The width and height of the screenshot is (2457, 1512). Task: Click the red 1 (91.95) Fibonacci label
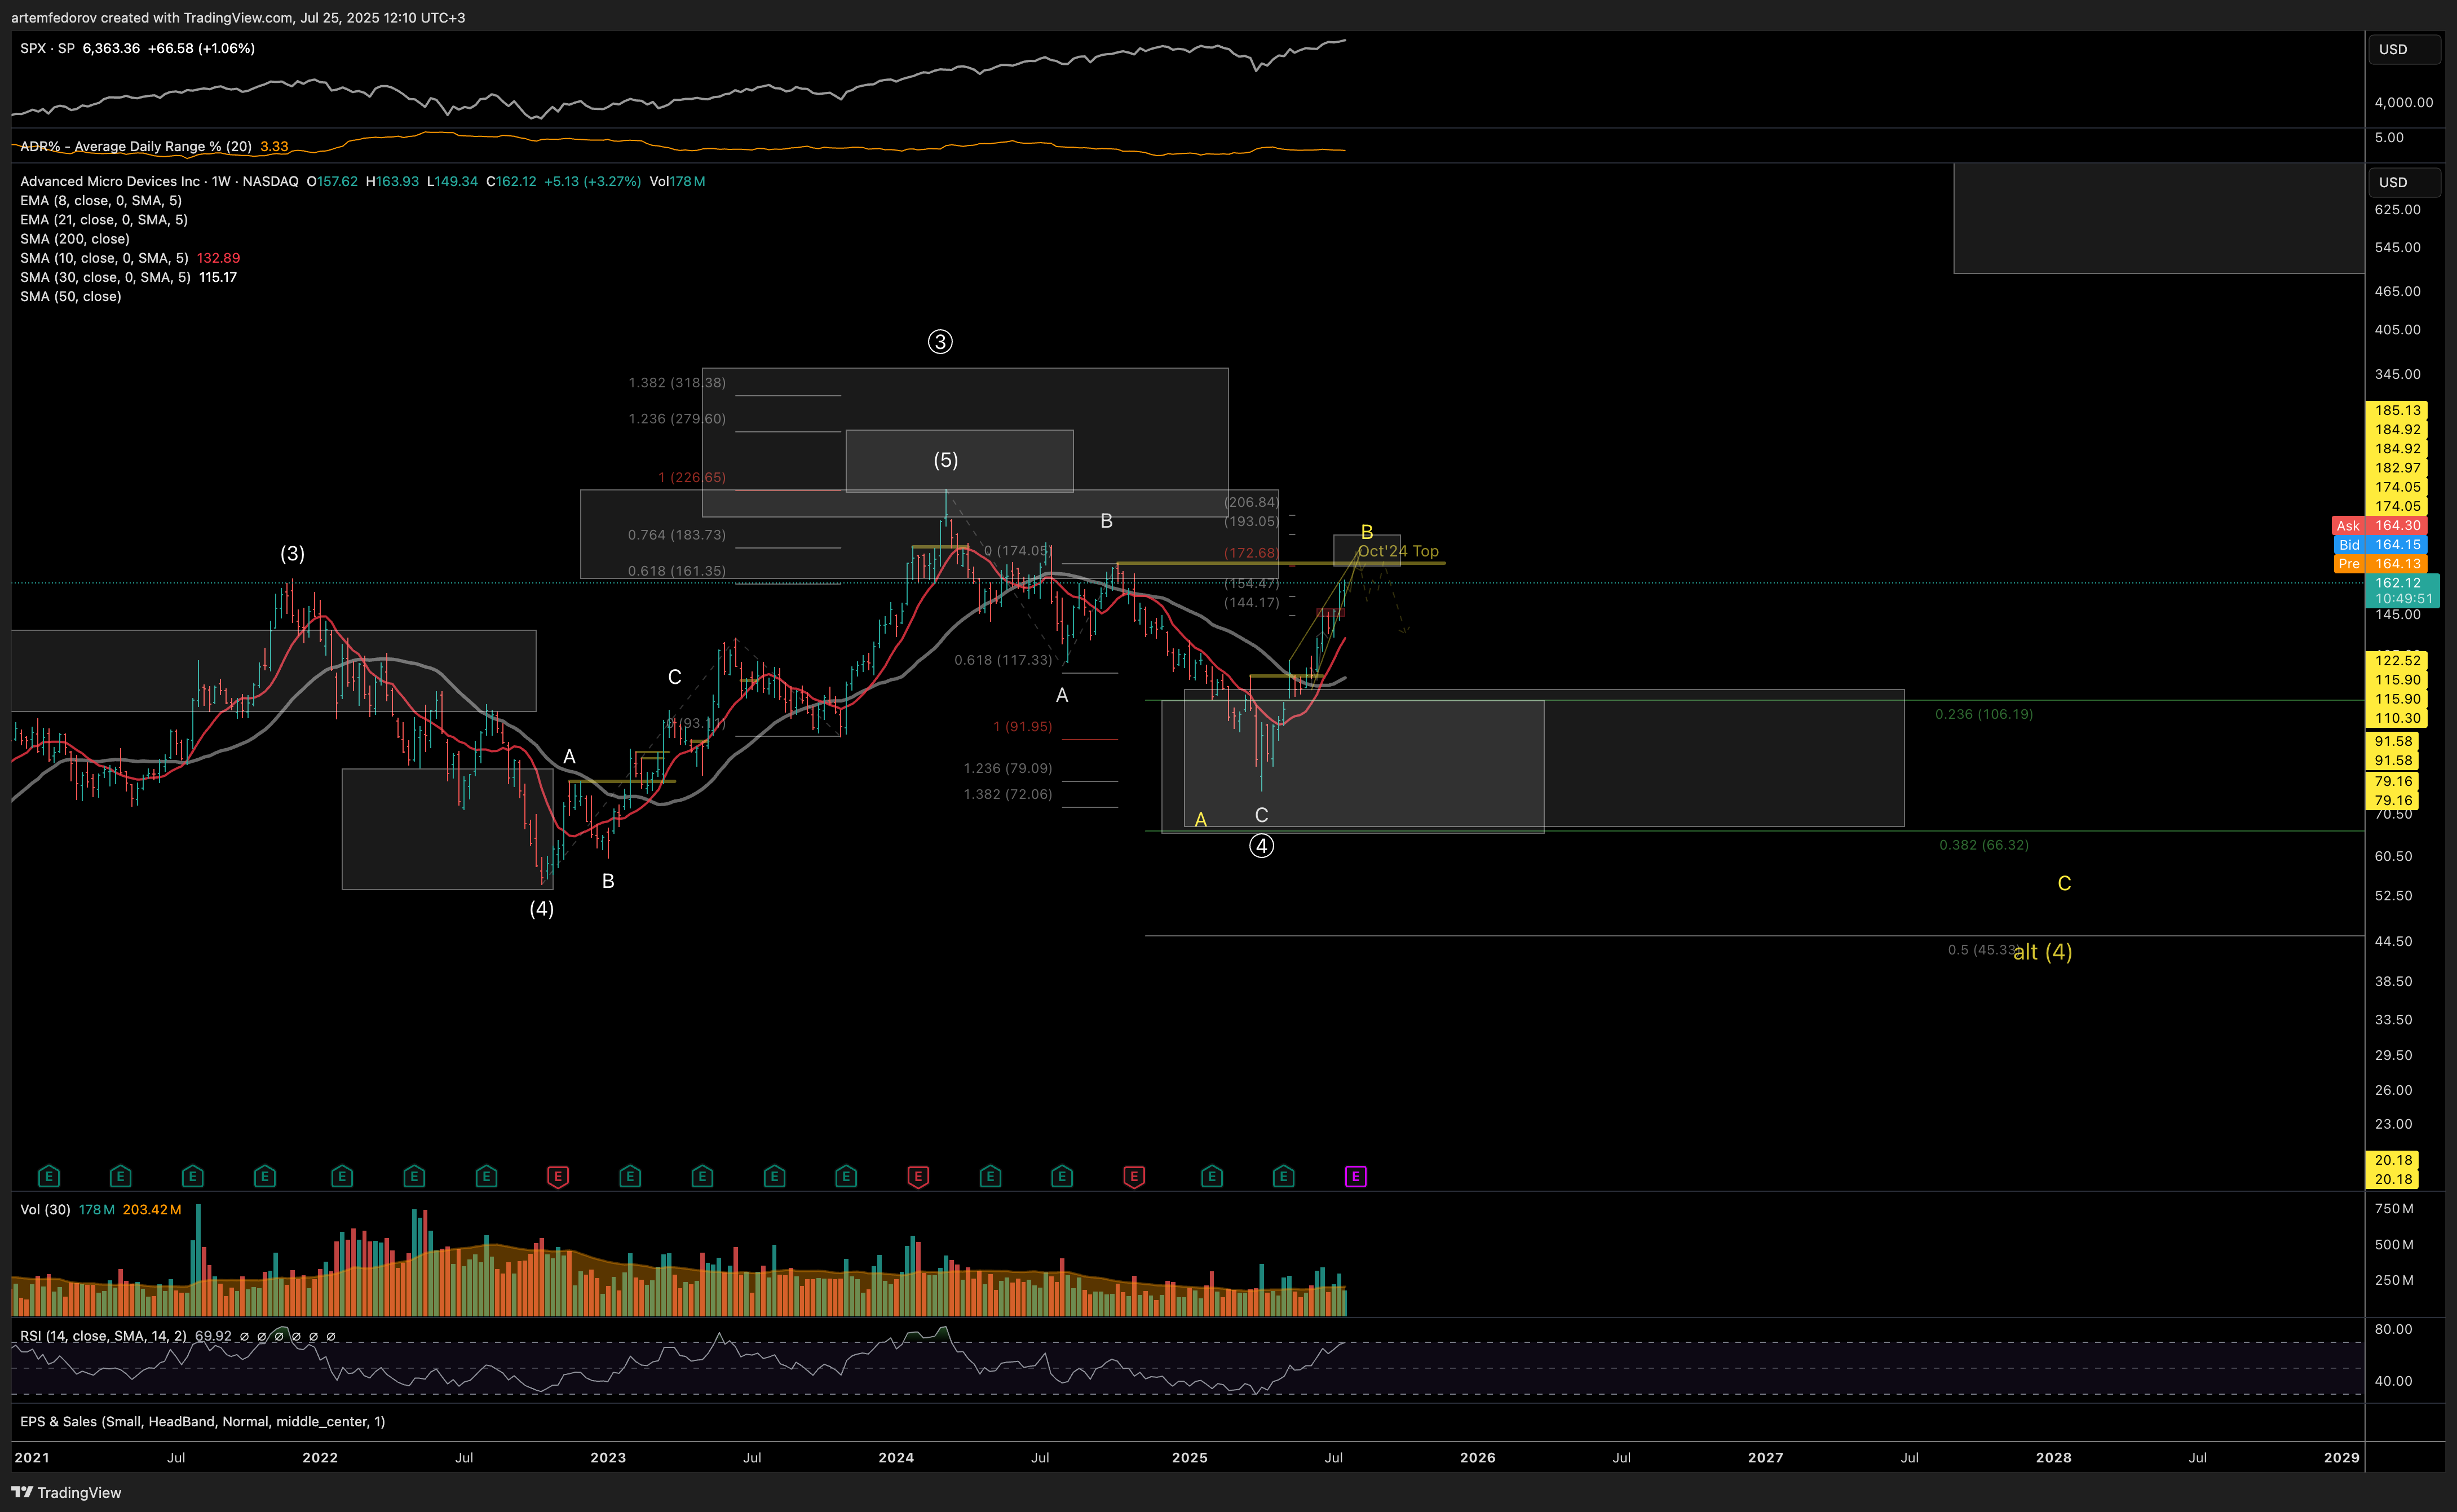click(x=1023, y=726)
